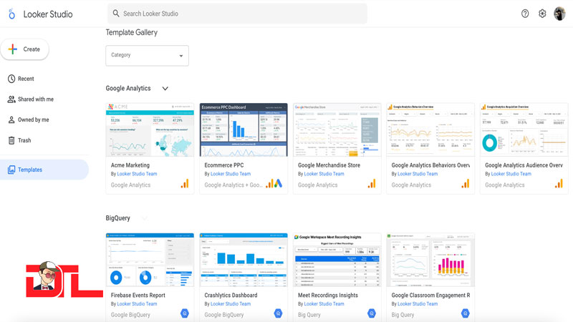This screenshot has width=573, height=322.
Task: Click Analytics icon on Audience Overview card
Action: click(x=559, y=184)
